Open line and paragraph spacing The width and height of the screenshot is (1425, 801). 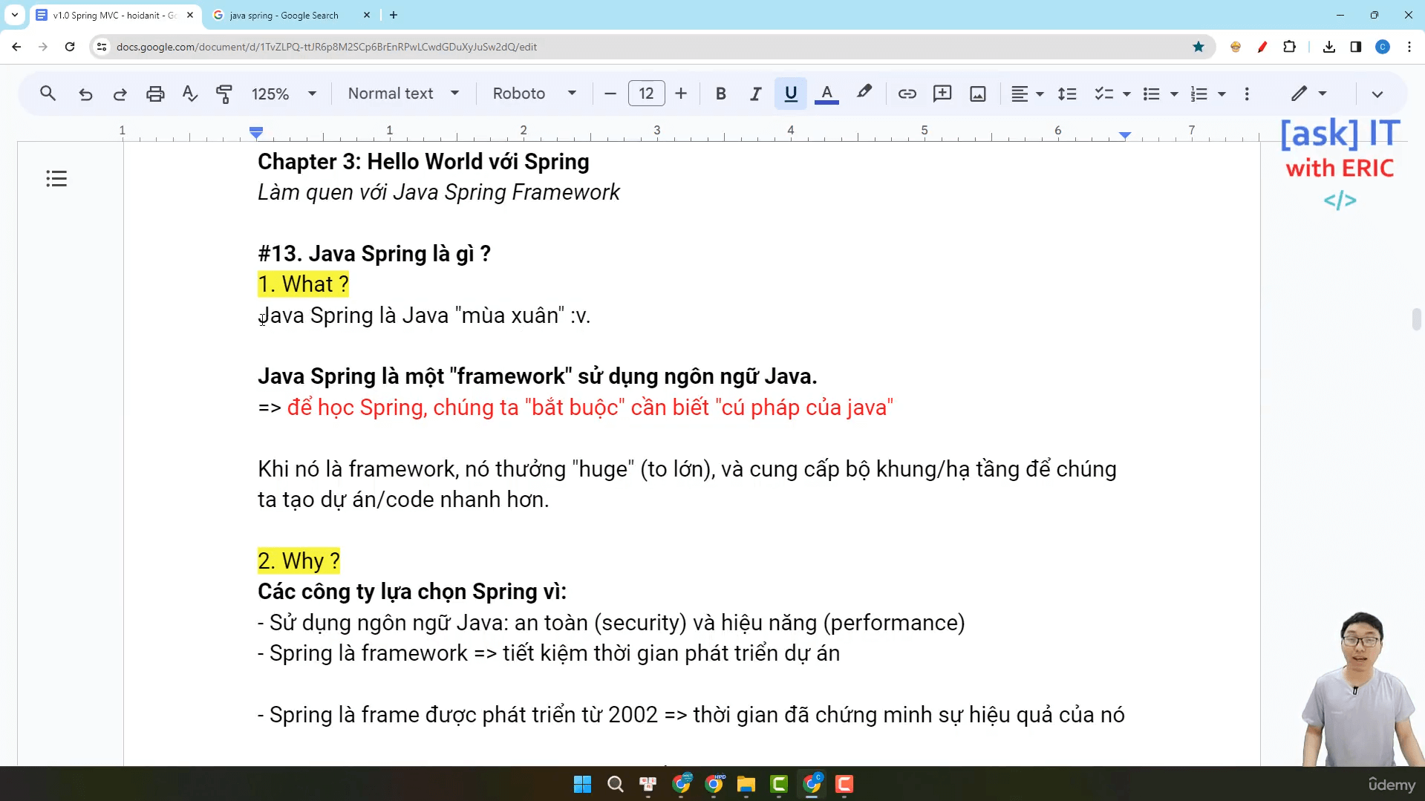point(1067,94)
